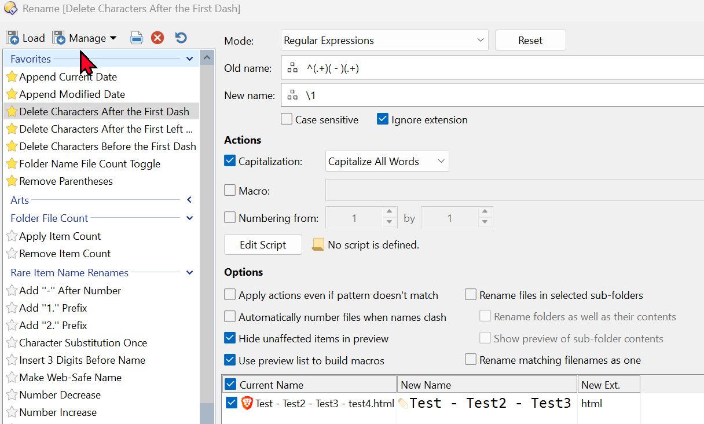Viewport: 704px width, 424px height.
Task: Disable the Ignore extension checkbox
Action: pyautogui.click(x=383, y=120)
